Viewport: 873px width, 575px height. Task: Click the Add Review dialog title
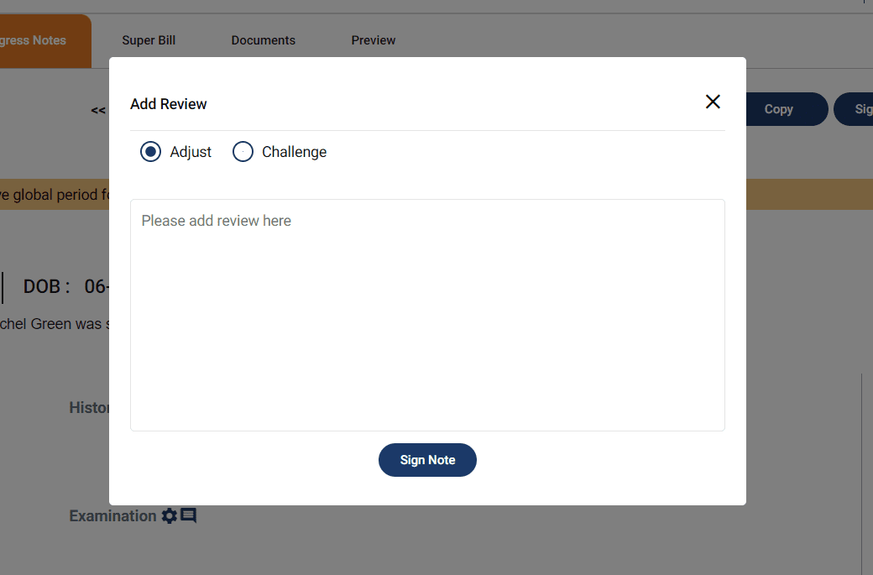[168, 103]
